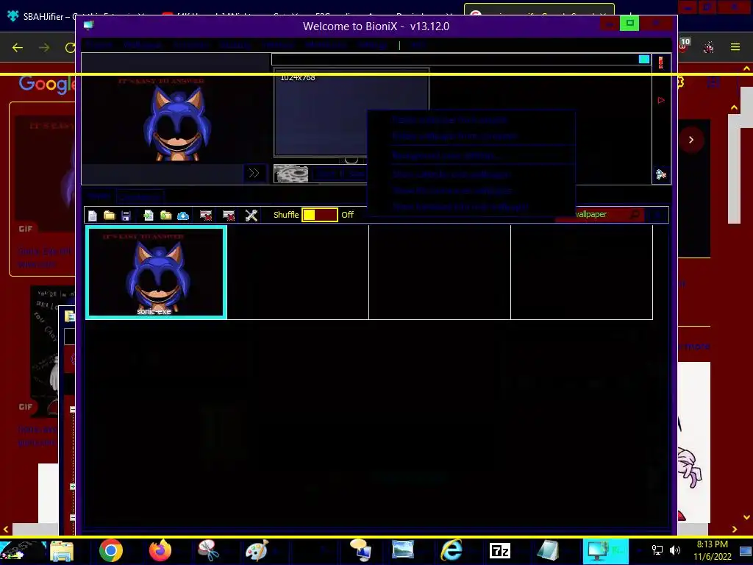This screenshot has width=753, height=565.
Task: Click the taskbar volume speaker icon
Action: point(675,550)
